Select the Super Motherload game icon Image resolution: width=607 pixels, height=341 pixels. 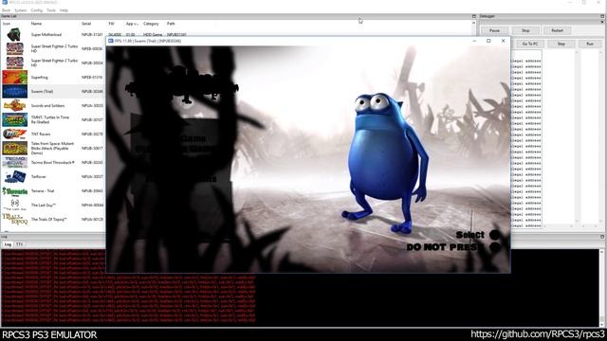(x=14, y=34)
